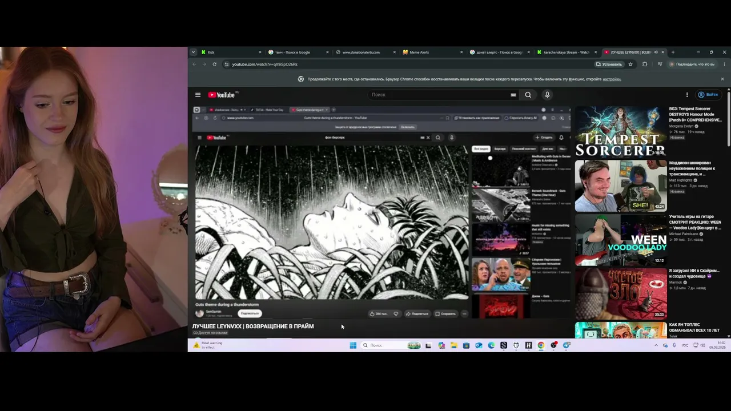Click the video title ЛУЧШЕЕ LEYNVXX
731x411 pixels.
pyautogui.click(x=253, y=327)
